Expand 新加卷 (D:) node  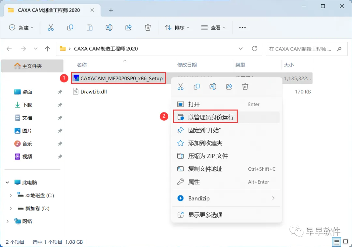[11, 209]
